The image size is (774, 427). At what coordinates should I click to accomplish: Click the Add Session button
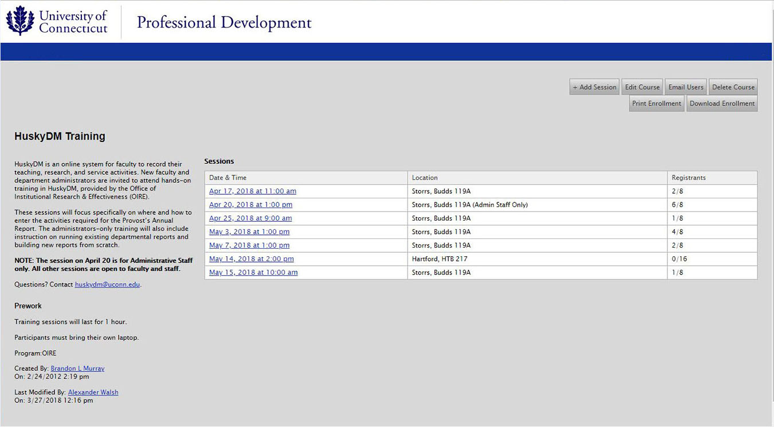coord(595,87)
